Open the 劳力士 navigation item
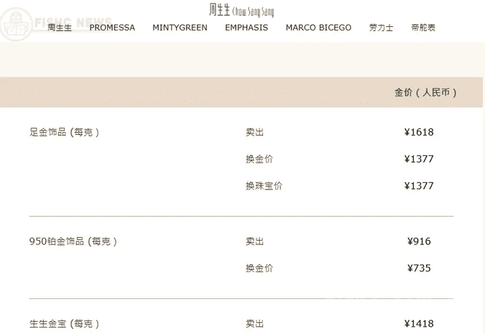The image size is (485, 334). (381, 28)
